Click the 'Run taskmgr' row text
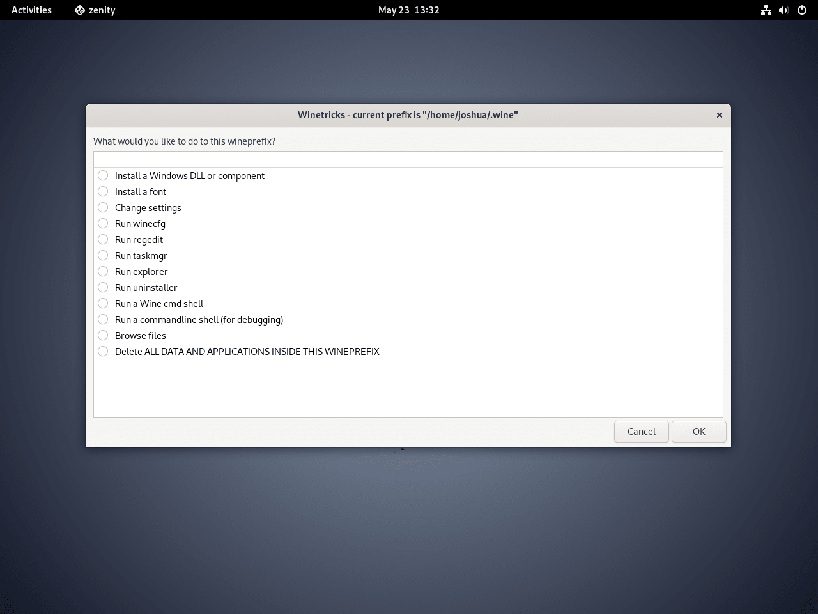 (141, 256)
